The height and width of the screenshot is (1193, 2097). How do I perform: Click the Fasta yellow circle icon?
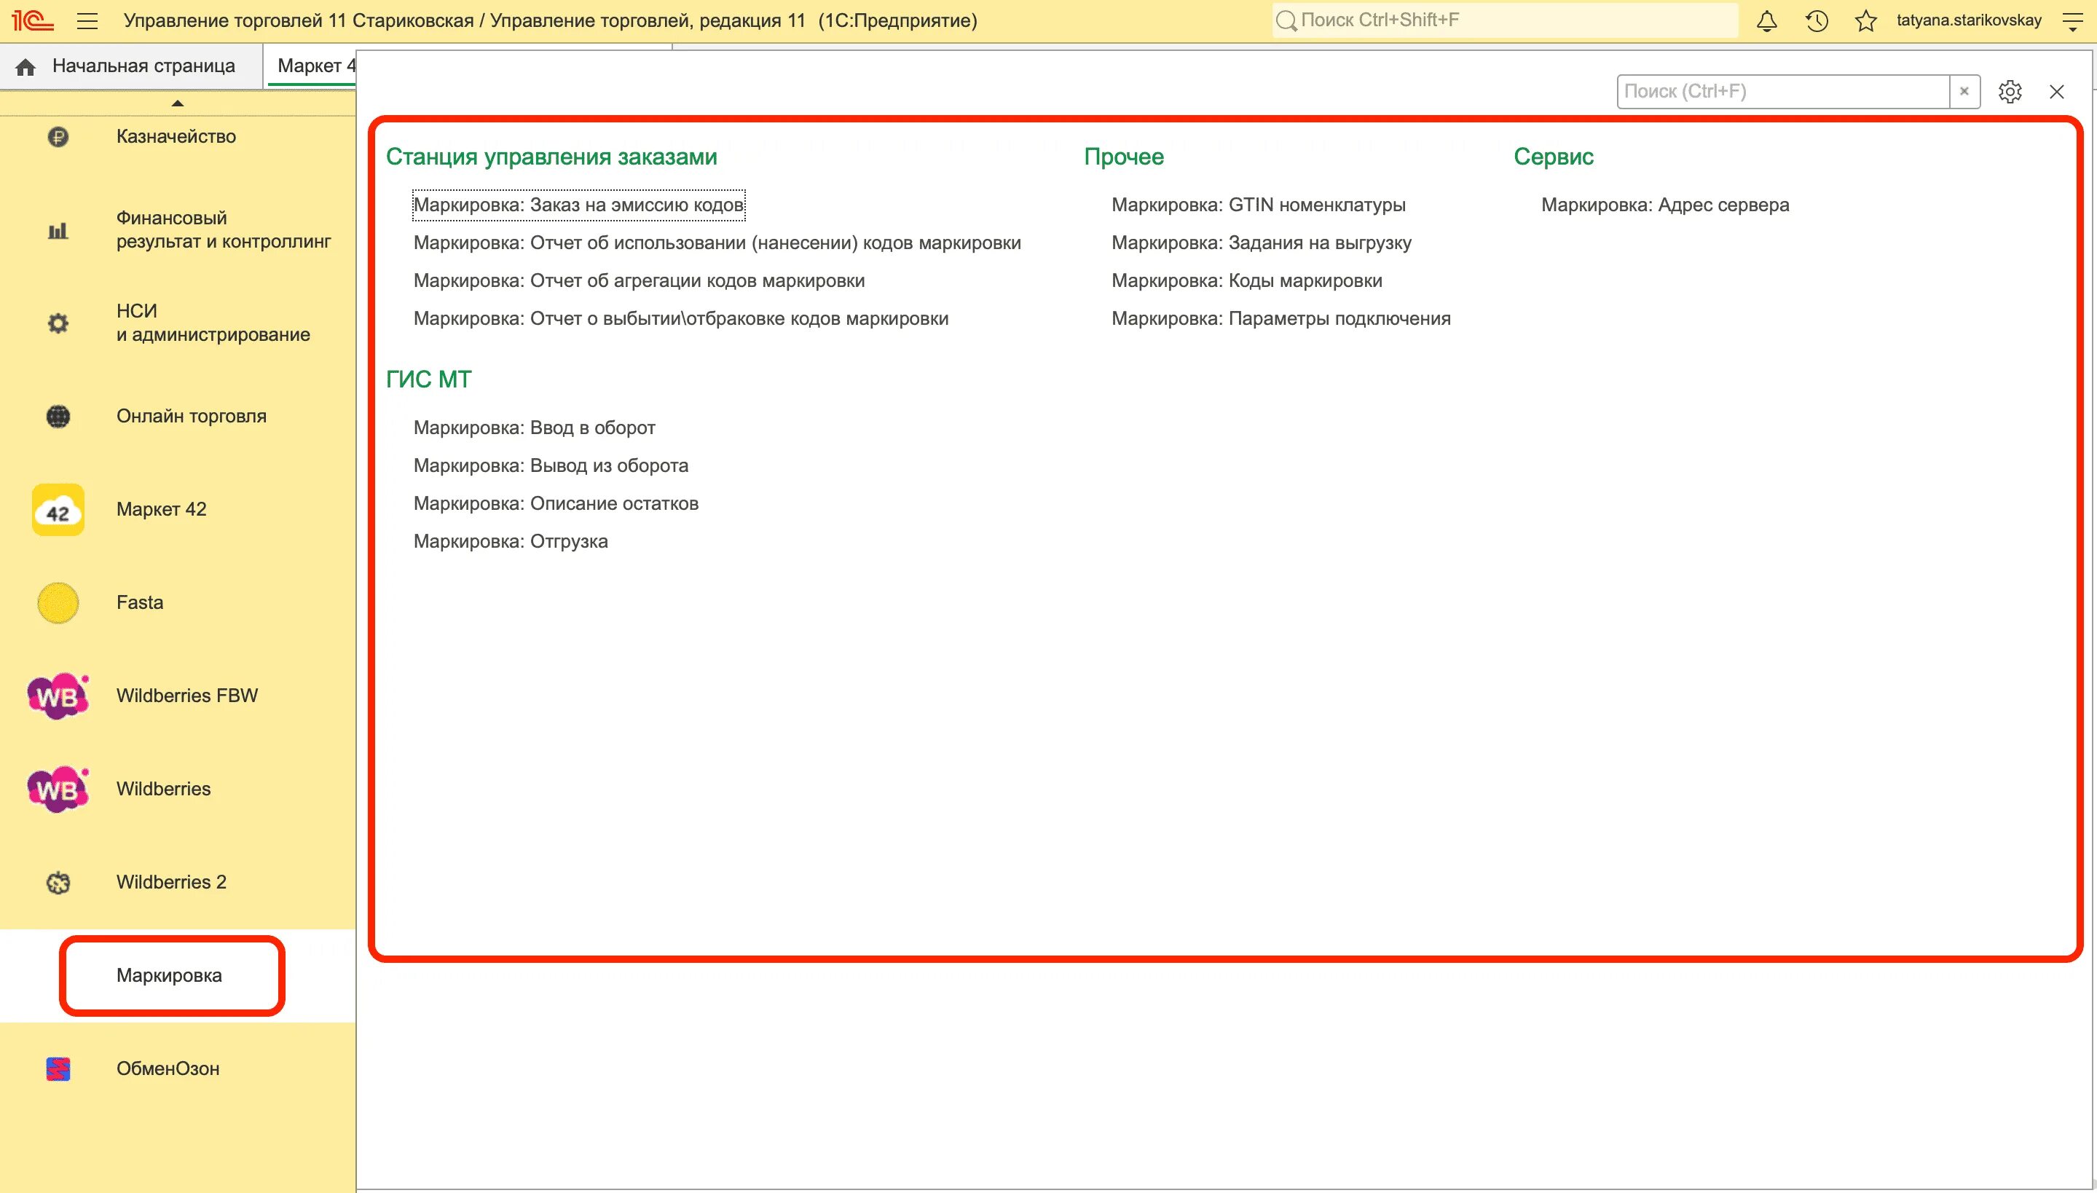(58, 603)
